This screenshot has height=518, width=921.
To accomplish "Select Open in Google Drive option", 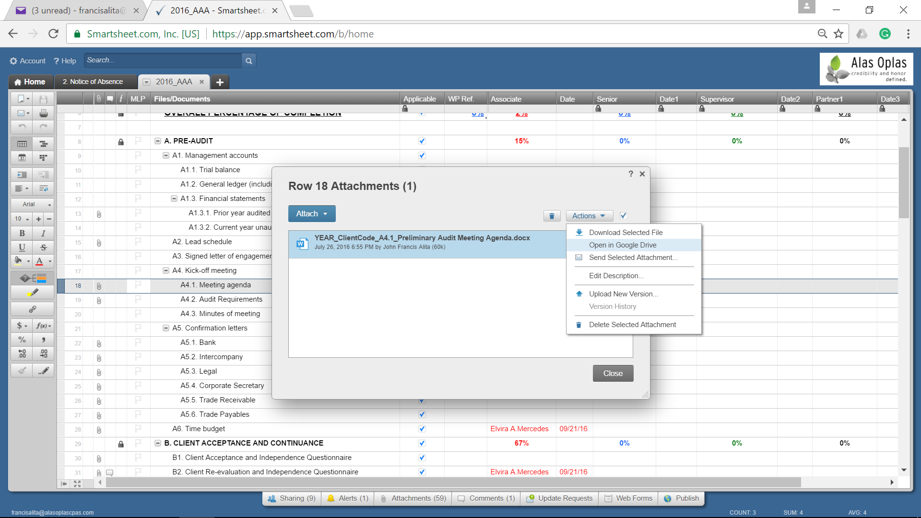I will pos(623,245).
